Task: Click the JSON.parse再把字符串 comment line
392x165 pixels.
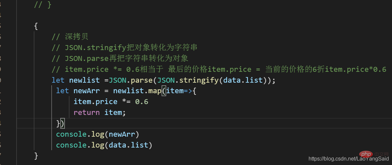Action: coord(120,59)
